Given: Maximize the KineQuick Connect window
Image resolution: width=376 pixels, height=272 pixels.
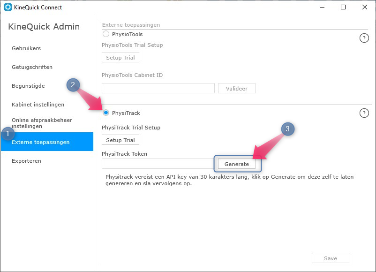Looking at the screenshot, I should tap(343, 7).
